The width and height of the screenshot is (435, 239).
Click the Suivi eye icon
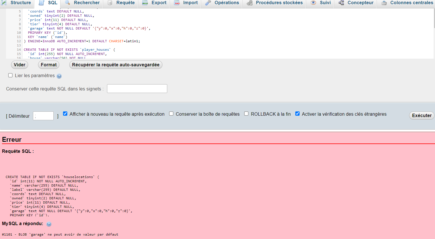[x=313, y=3]
